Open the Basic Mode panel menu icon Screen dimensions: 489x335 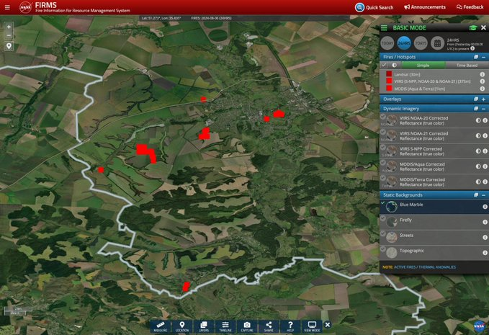coord(384,28)
